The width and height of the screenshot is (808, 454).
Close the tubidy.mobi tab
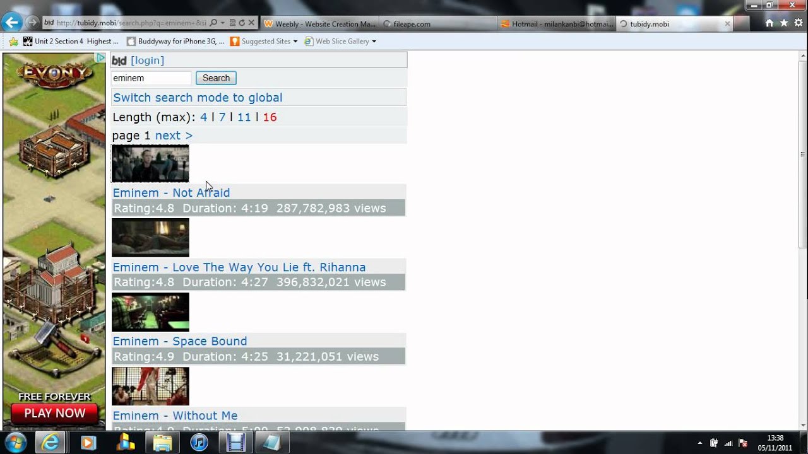(x=727, y=24)
